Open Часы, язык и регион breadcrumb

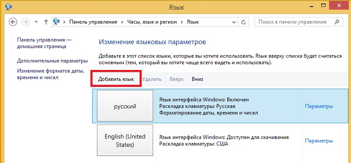[152, 22]
